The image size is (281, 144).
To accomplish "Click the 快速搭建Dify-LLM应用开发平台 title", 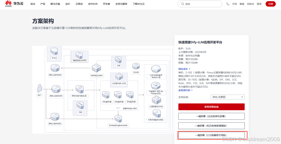I will [x=200, y=42].
